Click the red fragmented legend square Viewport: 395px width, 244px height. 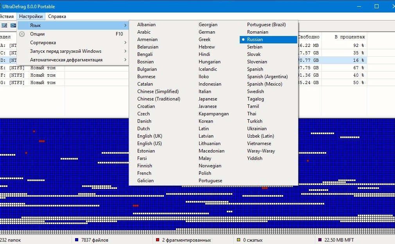[x=158, y=240]
